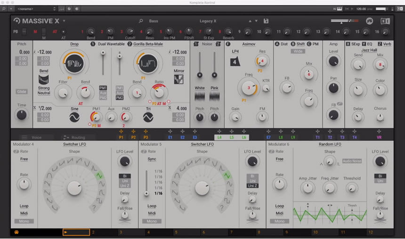
Task: Click the orange performer icon at bottom left
Action: coord(16,232)
